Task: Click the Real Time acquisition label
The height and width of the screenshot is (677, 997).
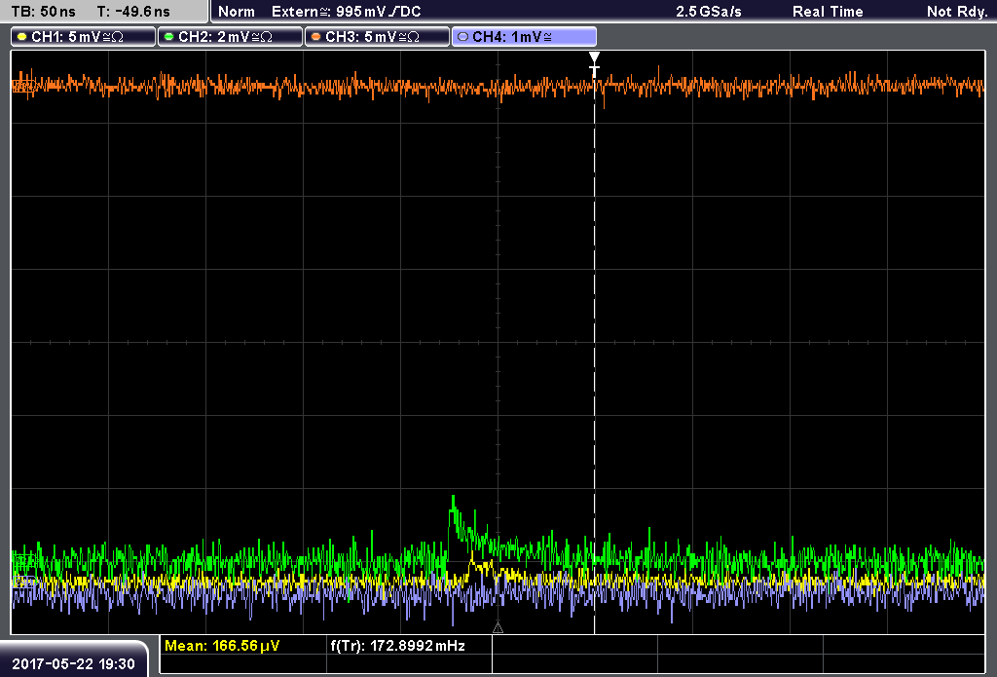Action: click(x=828, y=12)
